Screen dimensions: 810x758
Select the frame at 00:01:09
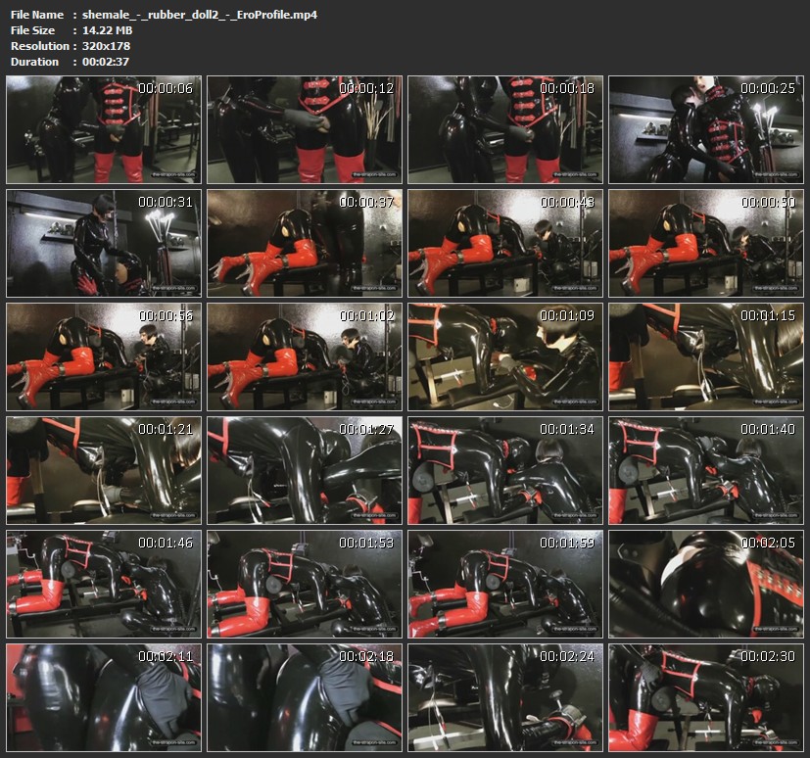(504, 357)
